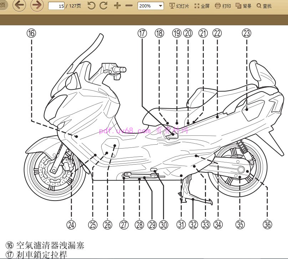Toggle 全屏 fullscreen view
This screenshot has height=259, width=288.
(x=202, y=6)
